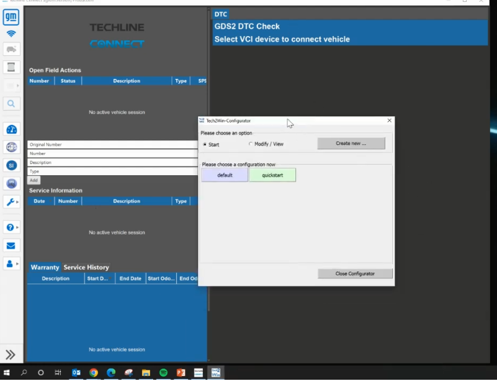This screenshot has width=497, height=381.
Task: Expand sidebar with double chevron icon
Action: 11,355
